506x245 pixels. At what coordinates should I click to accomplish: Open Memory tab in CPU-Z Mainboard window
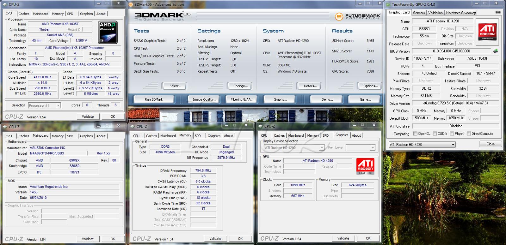[58, 136]
